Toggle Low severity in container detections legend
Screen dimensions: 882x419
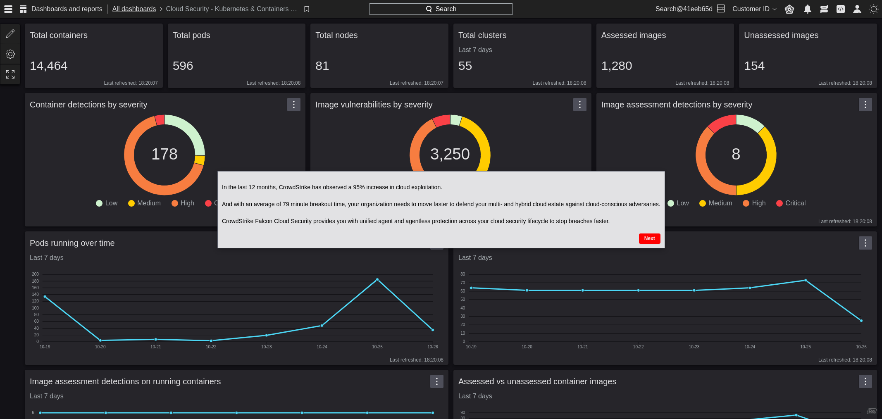click(106, 203)
